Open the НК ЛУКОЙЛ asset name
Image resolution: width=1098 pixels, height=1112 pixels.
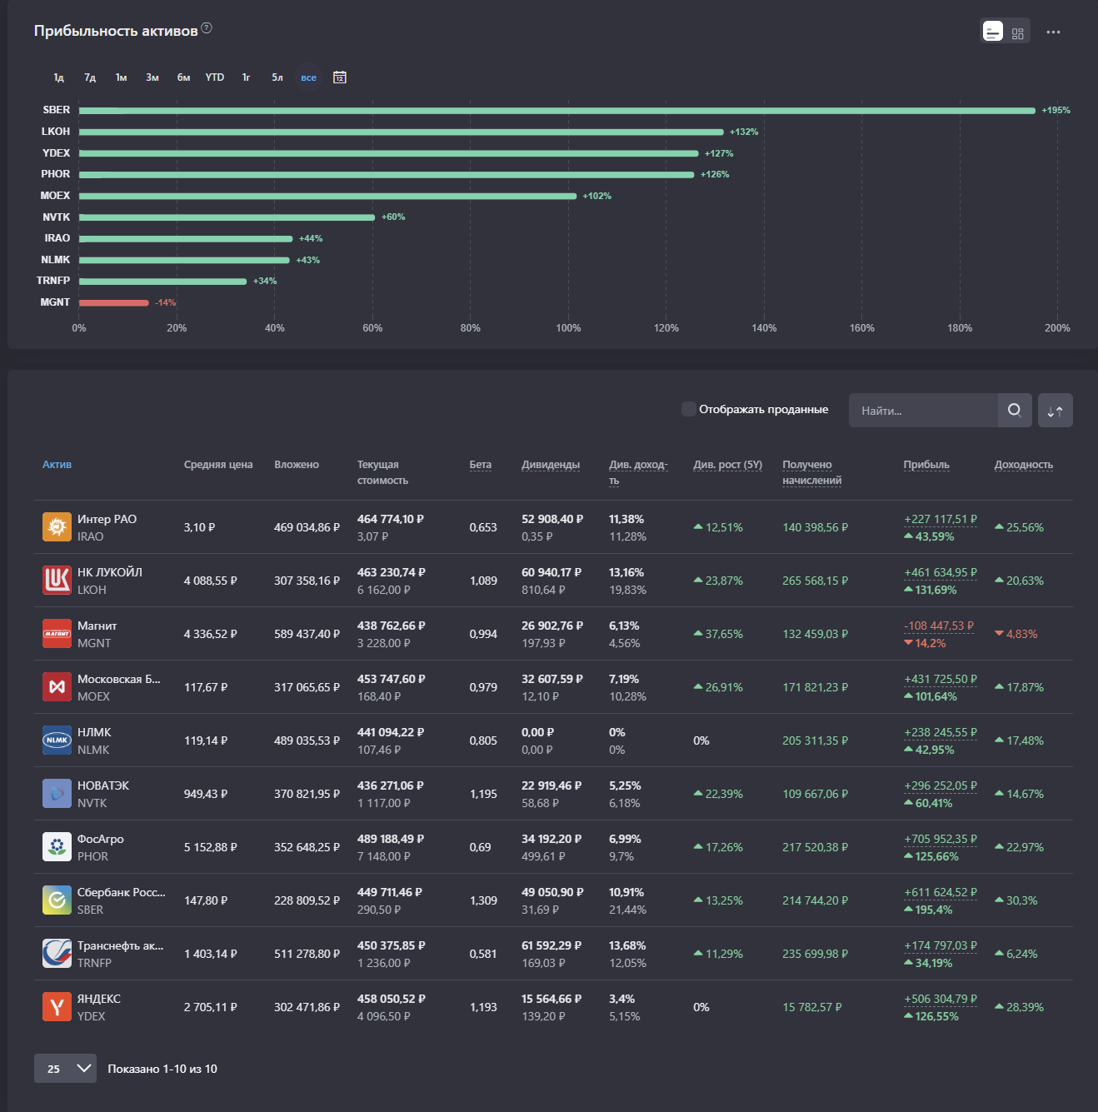(x=110, y=572)
